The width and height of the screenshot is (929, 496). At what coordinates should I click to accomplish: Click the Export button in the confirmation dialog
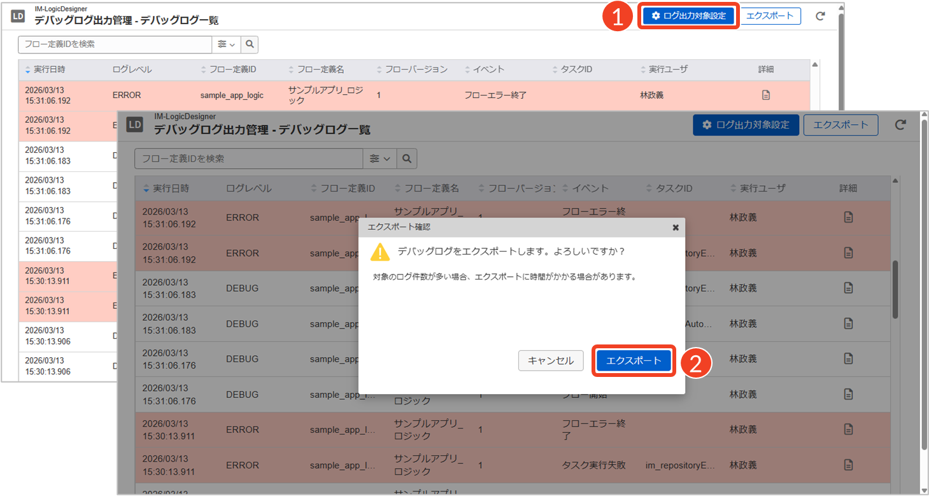634,360
